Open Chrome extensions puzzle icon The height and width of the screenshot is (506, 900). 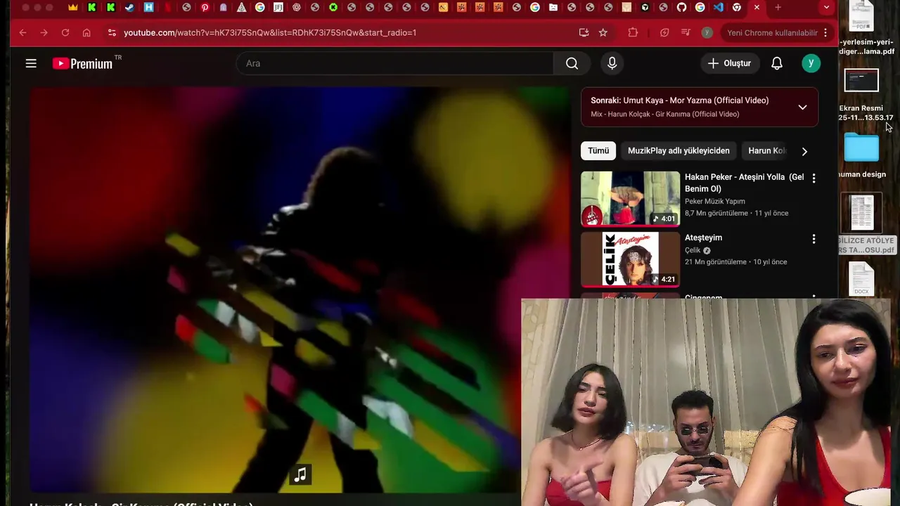point(633,32)
